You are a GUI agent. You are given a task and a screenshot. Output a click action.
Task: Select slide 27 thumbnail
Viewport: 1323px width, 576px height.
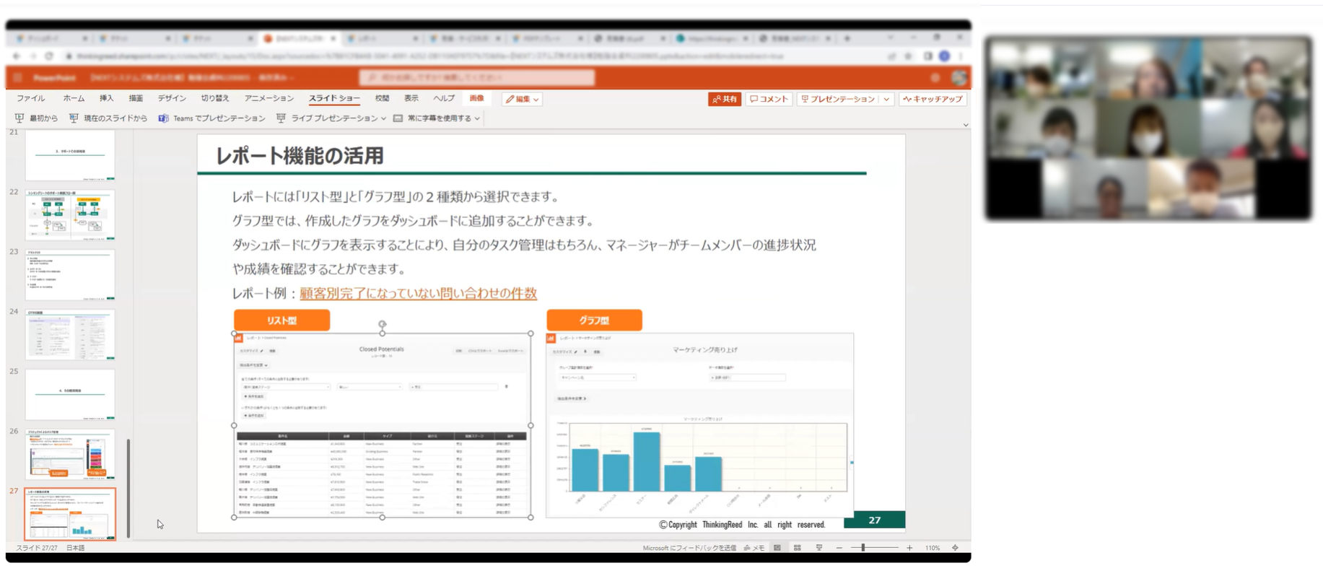(x=70, y=514)
